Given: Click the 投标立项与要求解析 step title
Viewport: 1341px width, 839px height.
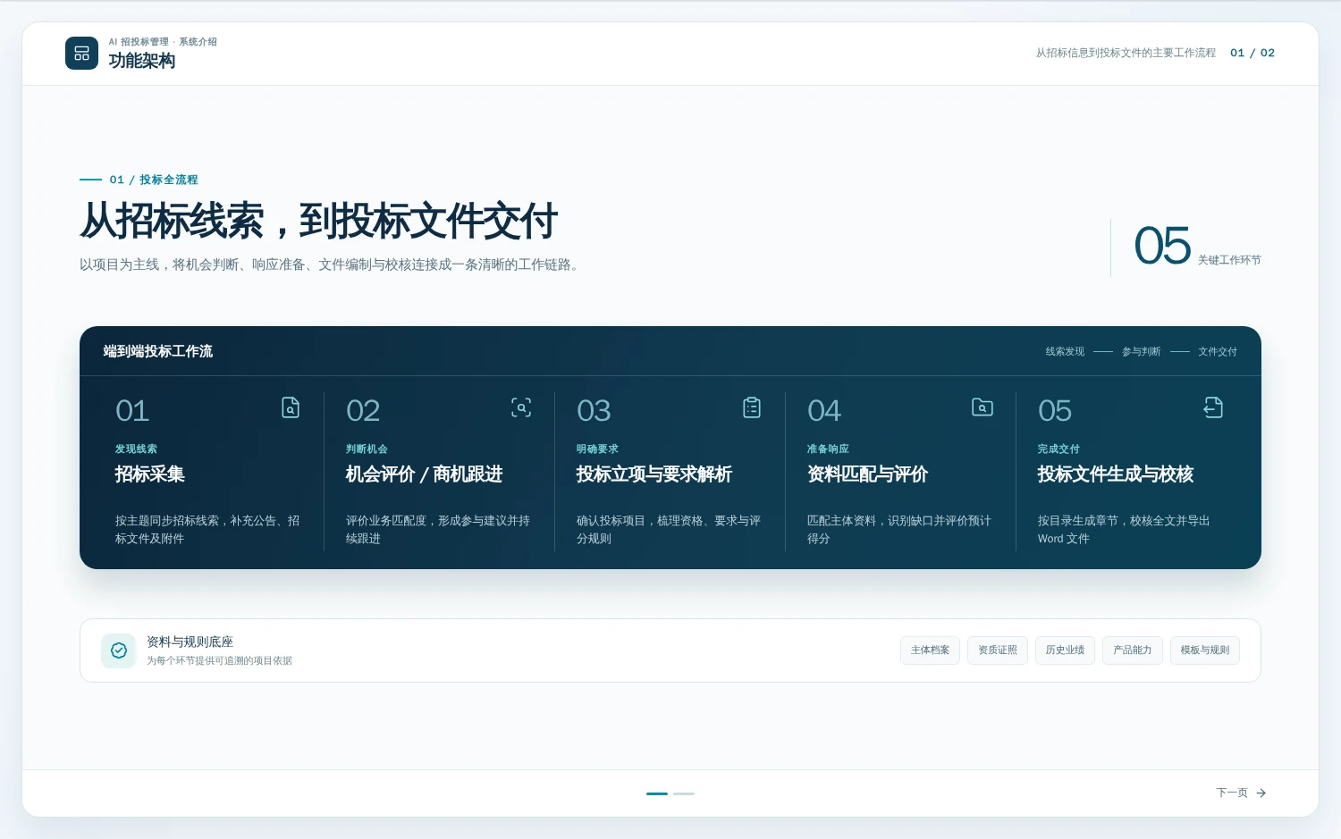Looking at the screenshot, I should 654,474.
